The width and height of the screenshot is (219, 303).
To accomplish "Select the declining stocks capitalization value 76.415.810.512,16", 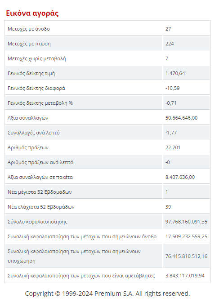I will tap(186, 256).
